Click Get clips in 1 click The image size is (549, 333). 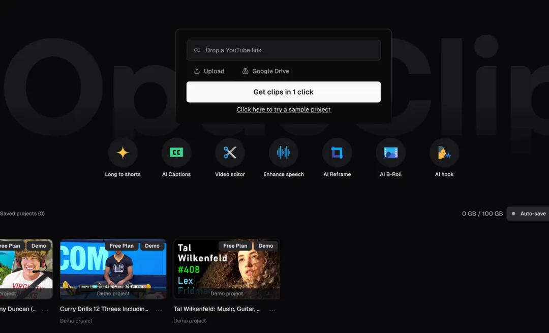click(x=284, y=92)
